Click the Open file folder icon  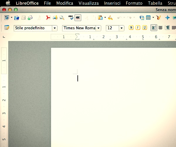(17, 18)
